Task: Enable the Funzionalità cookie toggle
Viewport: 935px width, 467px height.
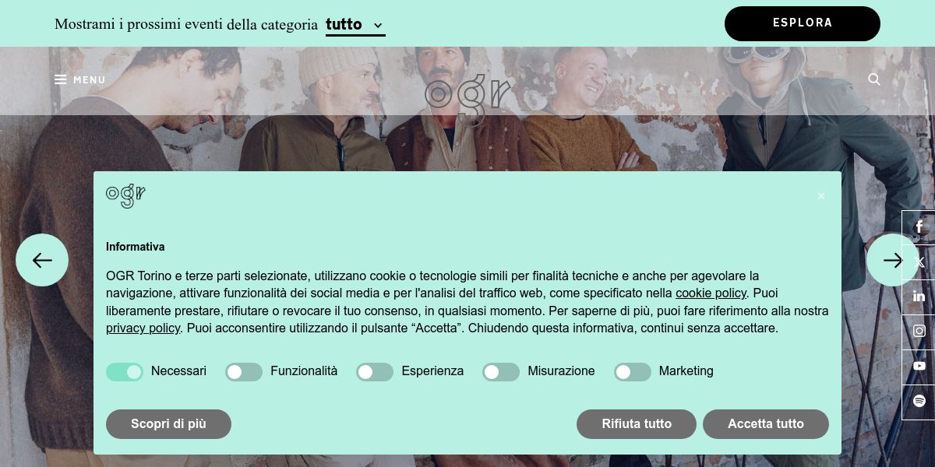Action: coord(244,372)
